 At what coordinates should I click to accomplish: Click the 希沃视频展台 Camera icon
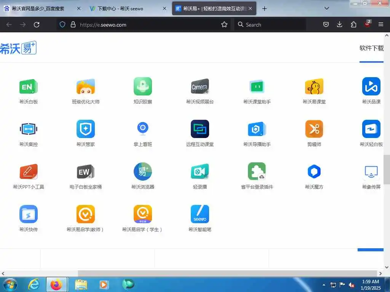[200, 86]
